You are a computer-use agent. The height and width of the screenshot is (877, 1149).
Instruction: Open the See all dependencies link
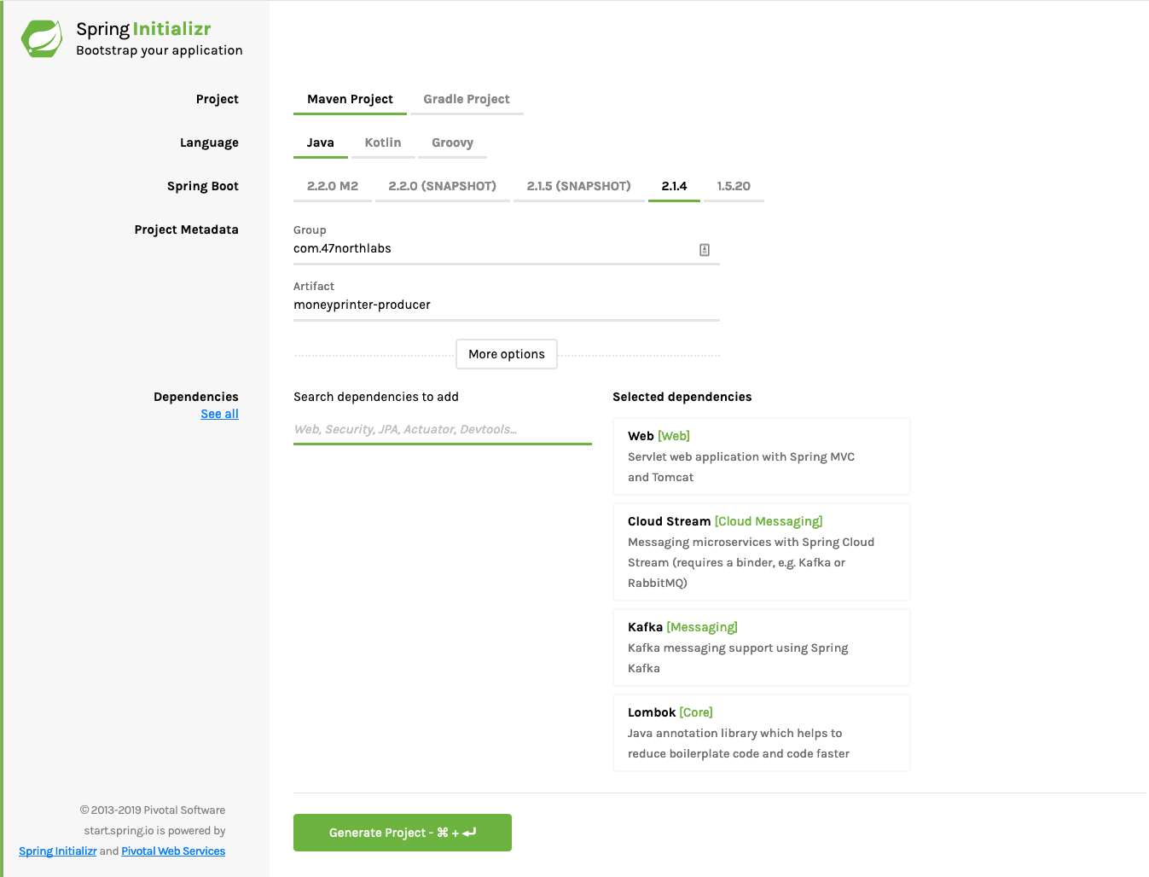(219, 414)
